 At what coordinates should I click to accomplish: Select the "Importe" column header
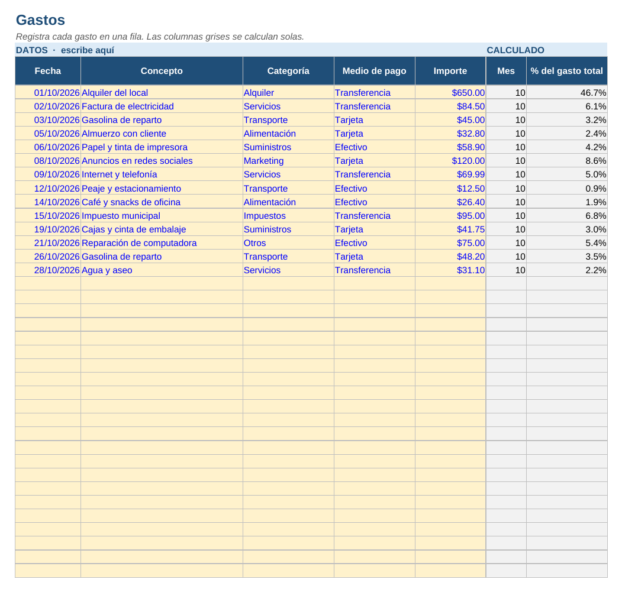pyautogui.click(x=450, y=71)
